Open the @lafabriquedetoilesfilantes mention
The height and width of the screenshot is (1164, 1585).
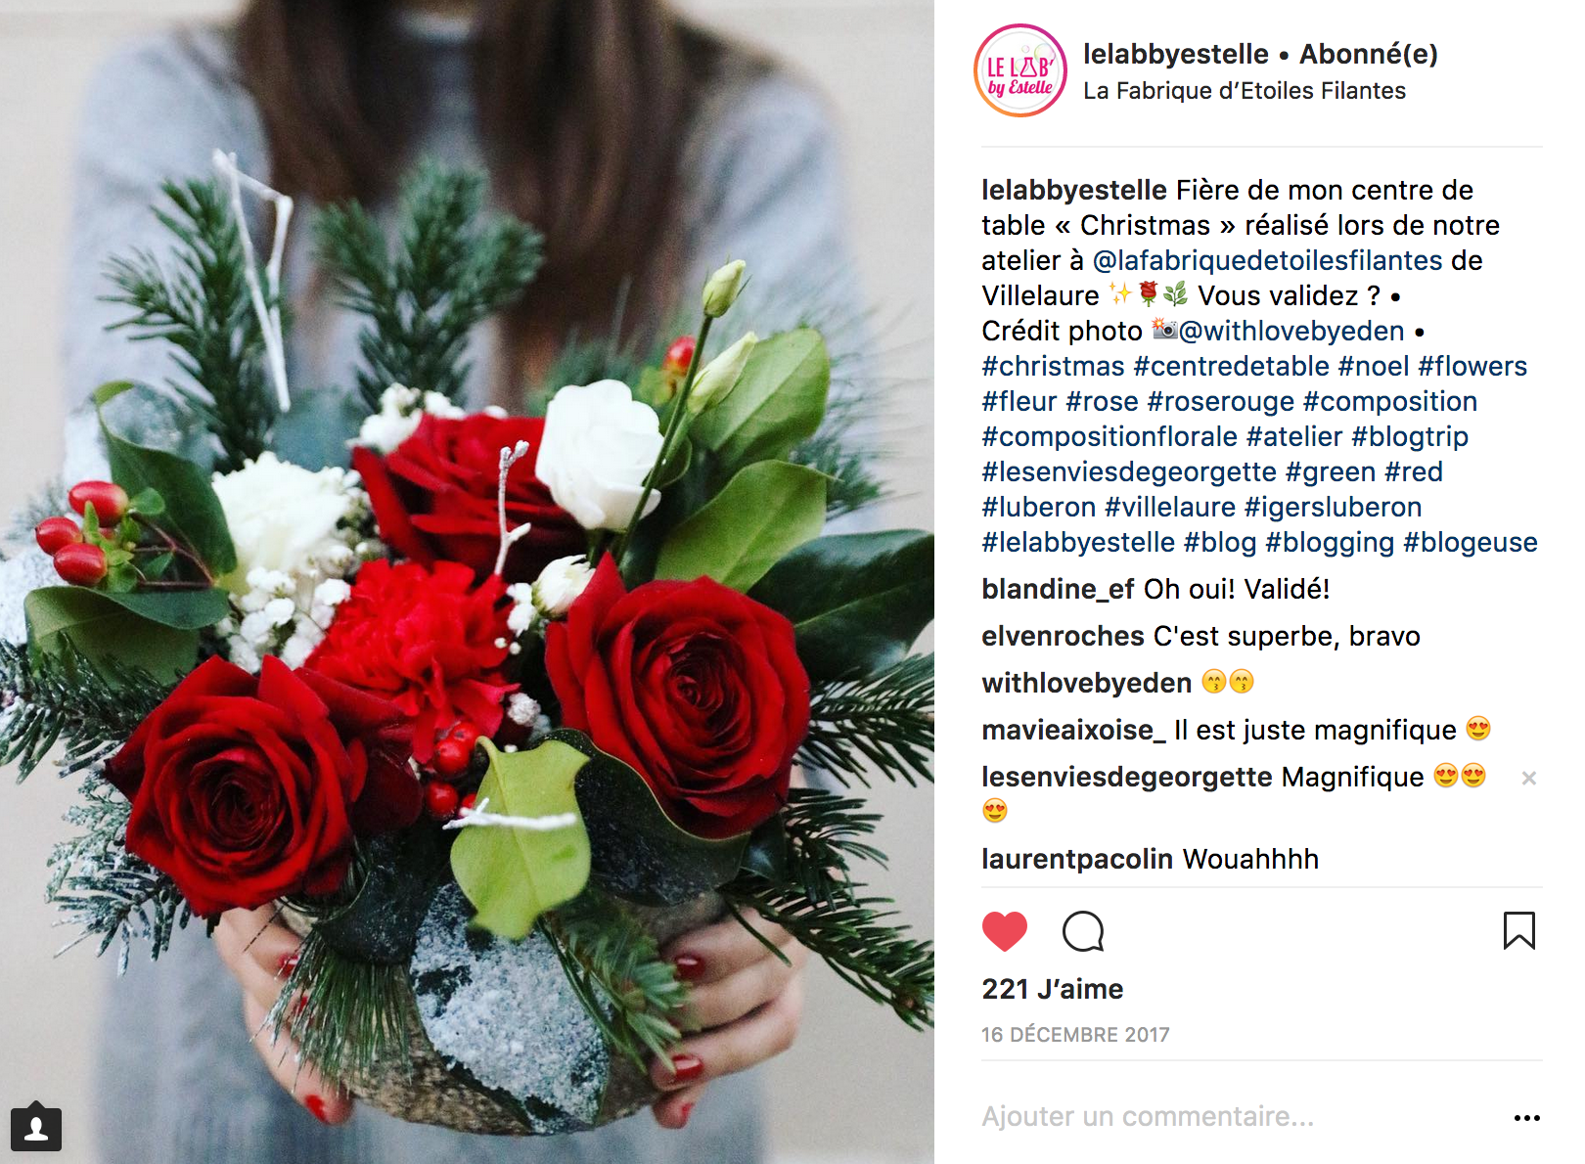pos(1267,260)
